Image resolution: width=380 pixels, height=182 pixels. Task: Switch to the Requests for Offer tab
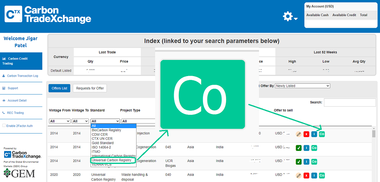[x=90, y=88]
